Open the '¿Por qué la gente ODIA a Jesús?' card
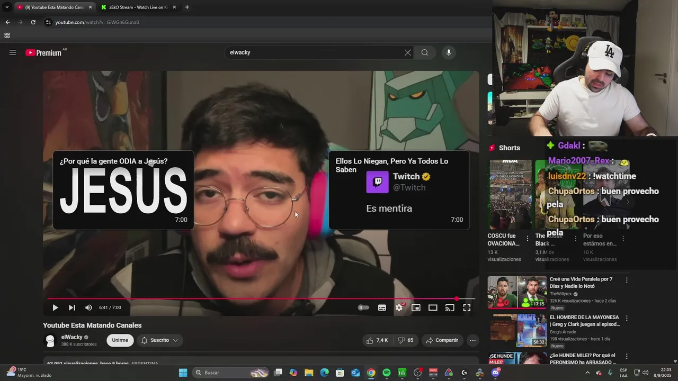This screenshot has width=678, height=381. click(x=123, y=190)
